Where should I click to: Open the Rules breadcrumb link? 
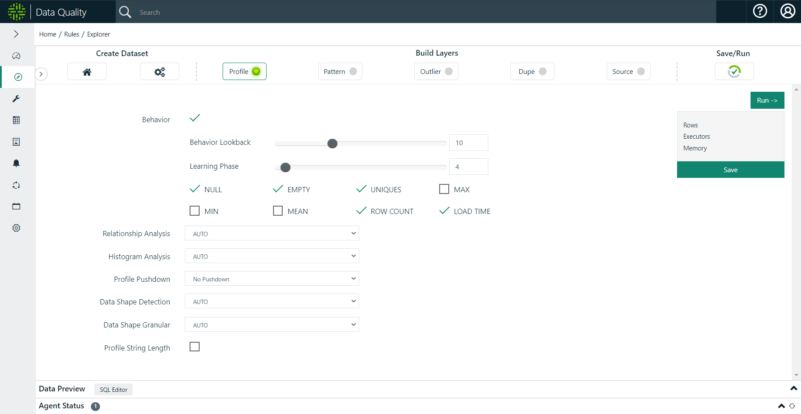pyautogui.click(x=71, y=34)
